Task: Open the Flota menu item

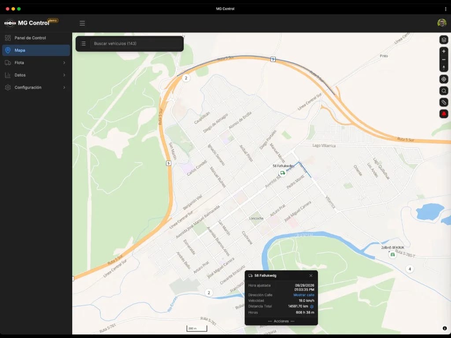Action: 36,62
